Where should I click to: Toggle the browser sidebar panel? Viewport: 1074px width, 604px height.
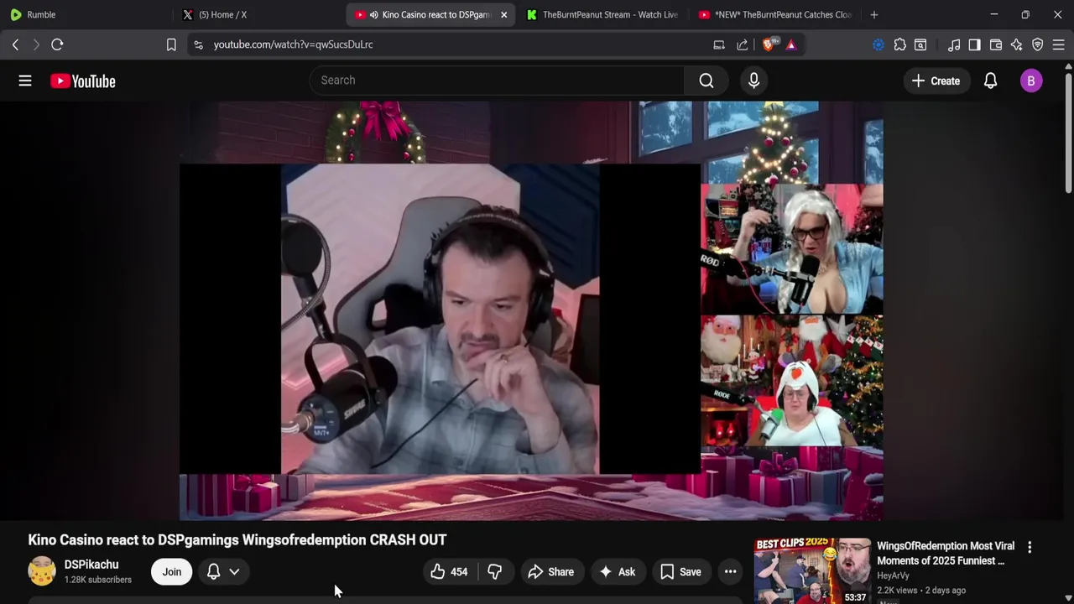(x=974, y=44)
